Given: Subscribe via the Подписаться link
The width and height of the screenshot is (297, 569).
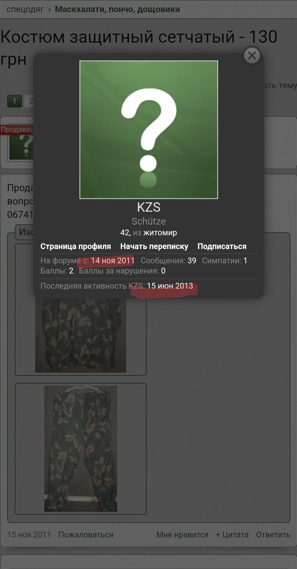Looking at the screenshot, I should [x=222, y=246].
